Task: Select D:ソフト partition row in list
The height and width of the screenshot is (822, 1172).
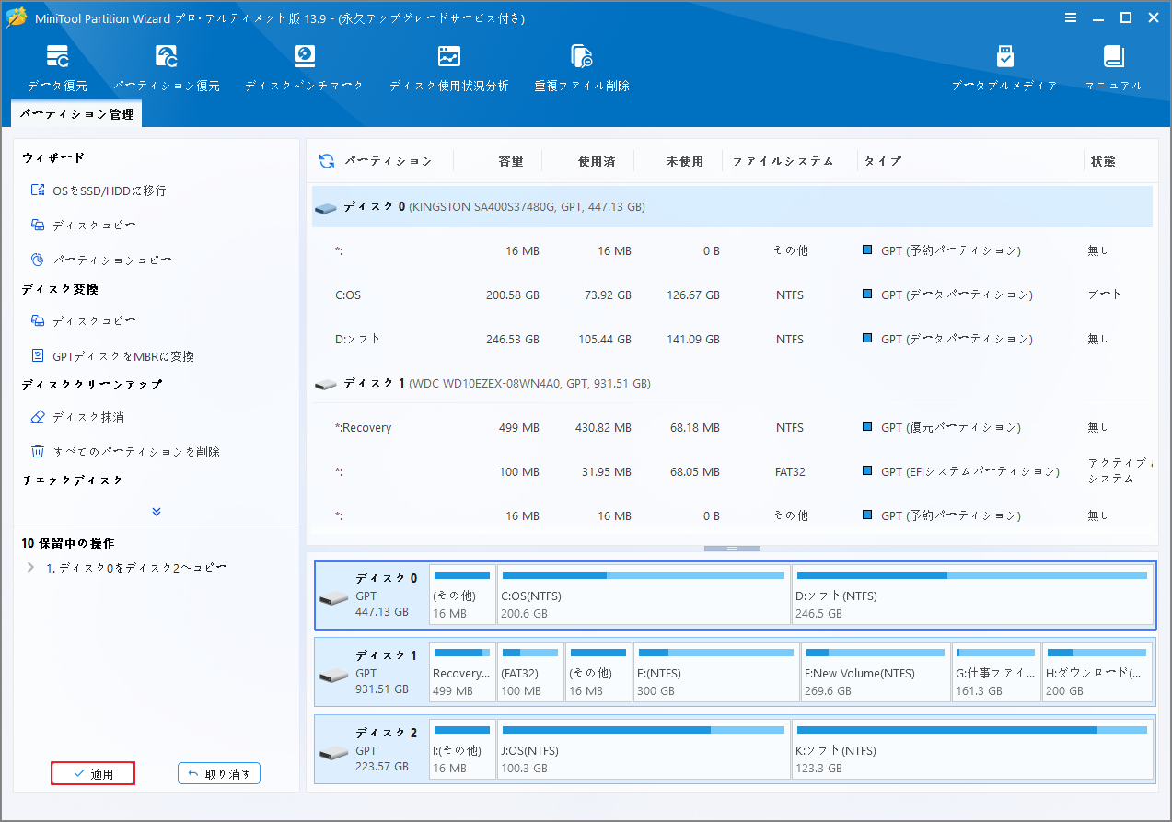Action: pos(732,340)
